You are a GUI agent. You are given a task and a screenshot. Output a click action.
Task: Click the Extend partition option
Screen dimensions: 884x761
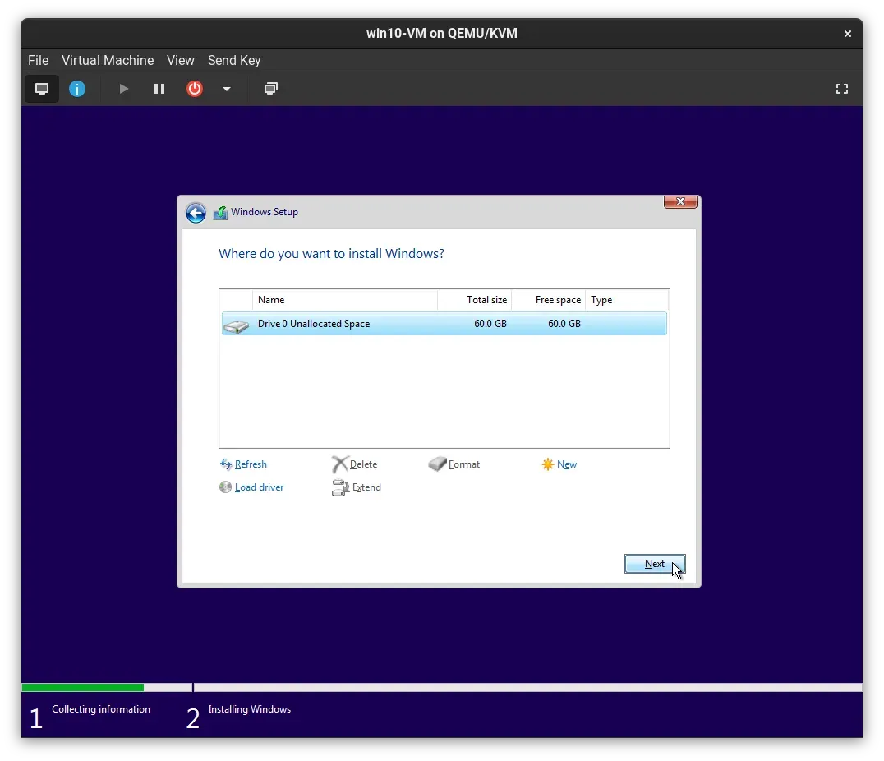(x=366, y=487)
